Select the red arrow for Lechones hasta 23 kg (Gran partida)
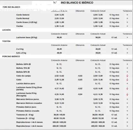133x130 pixels. point(127,88)
